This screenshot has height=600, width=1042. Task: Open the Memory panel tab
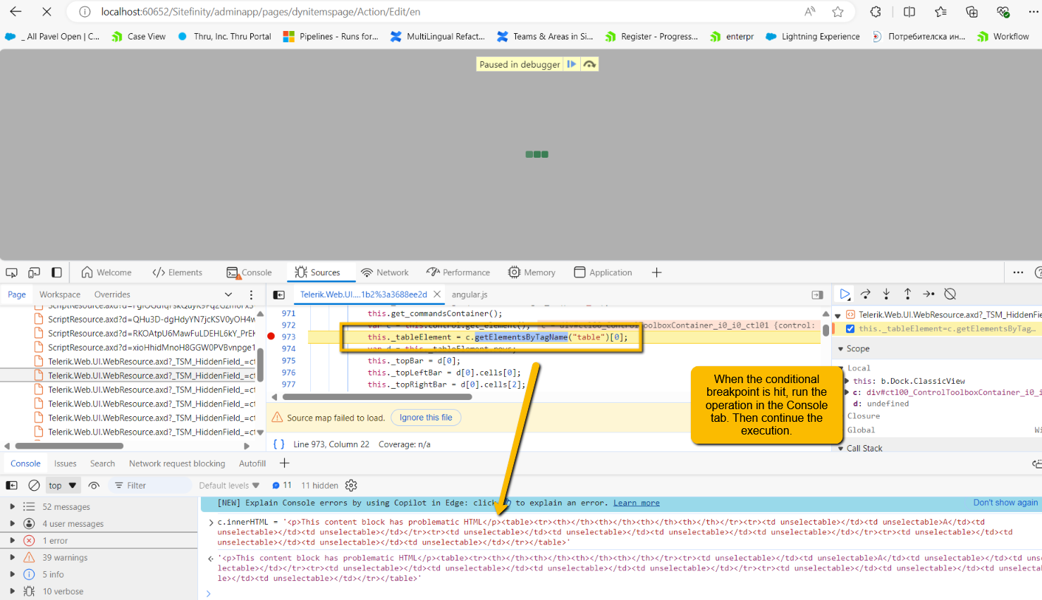coord(532,273)
